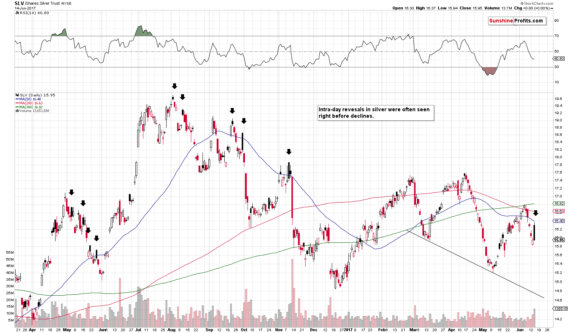The image size is (568, 333).
Task: Click the Mar label on the date axis
Action: (413, 330)
